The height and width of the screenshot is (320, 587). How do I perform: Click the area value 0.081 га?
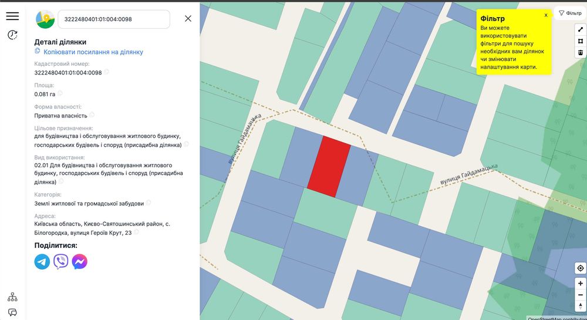coord(45,95)
